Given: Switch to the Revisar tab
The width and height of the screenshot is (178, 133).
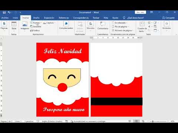Looking at the screenshot, I should tap(96, 18).
